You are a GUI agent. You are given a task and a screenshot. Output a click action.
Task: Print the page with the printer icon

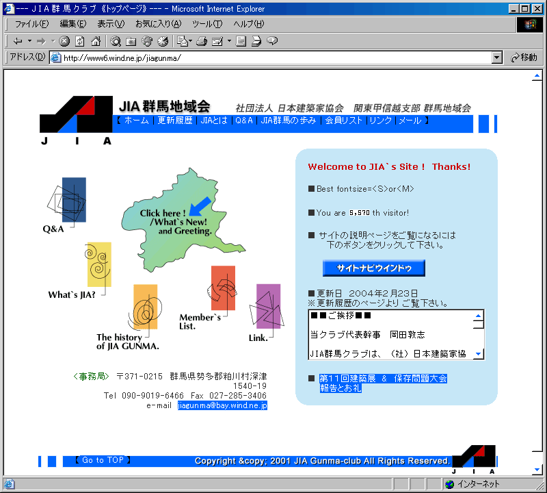click(202, 41)
